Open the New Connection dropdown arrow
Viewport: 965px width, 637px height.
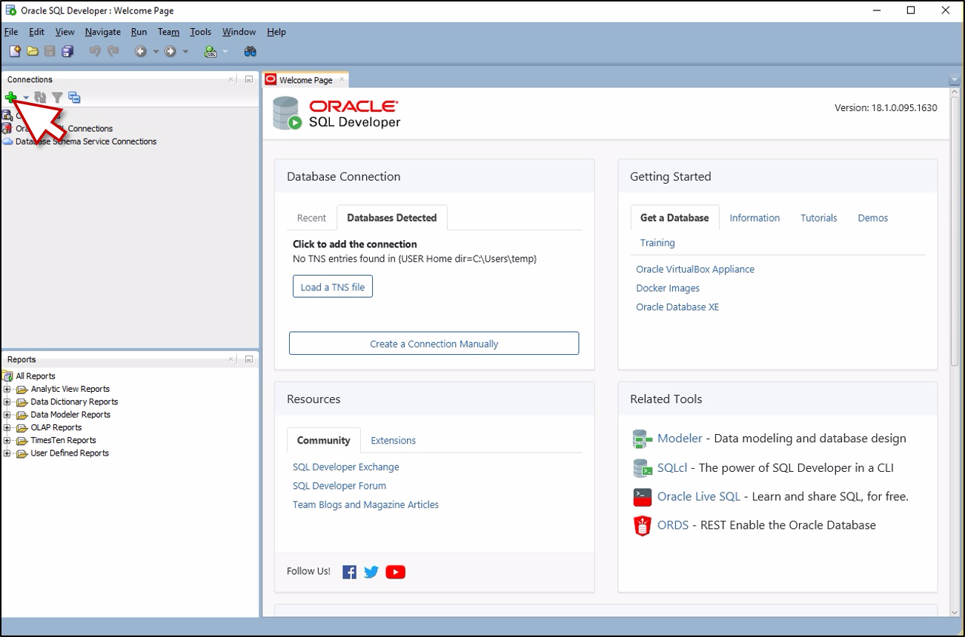pyautogui.click(x=26, y=98)
